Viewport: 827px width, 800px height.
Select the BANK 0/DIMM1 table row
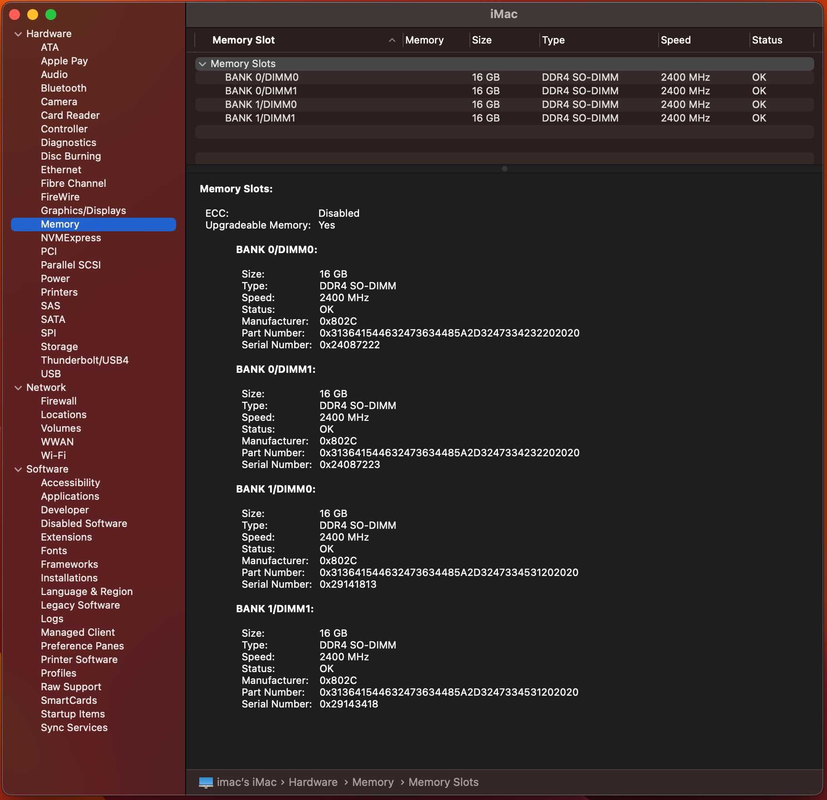pos(504,91)
